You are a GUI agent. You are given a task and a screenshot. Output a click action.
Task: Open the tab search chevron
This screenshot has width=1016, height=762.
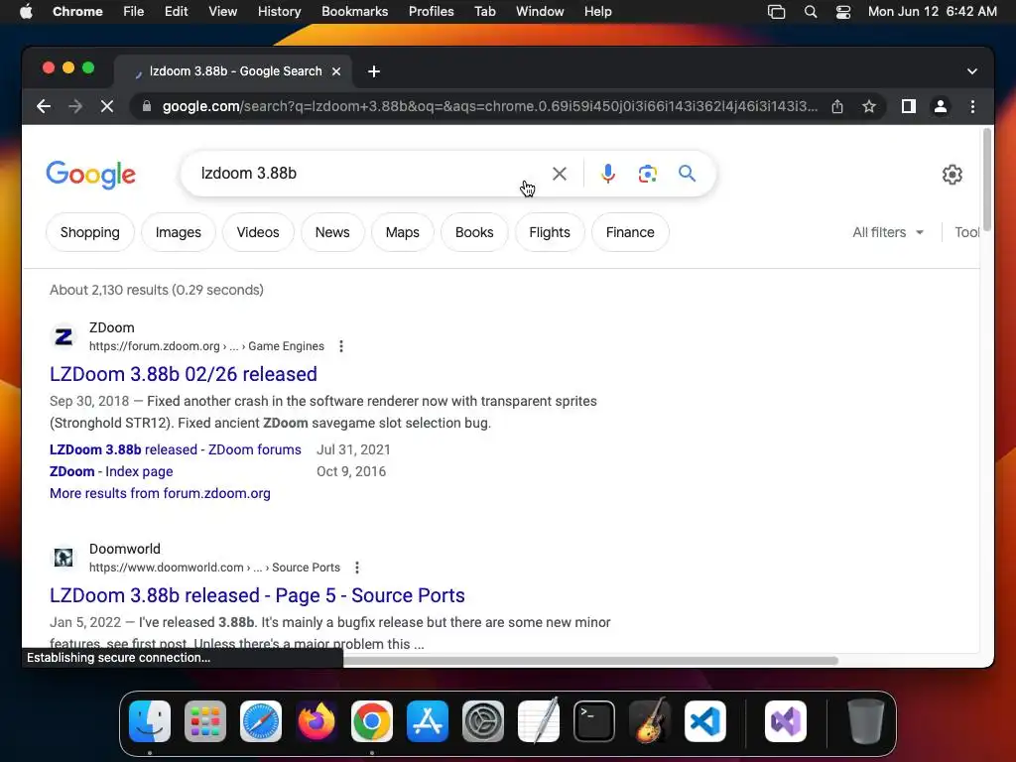[x=972, y=71]
